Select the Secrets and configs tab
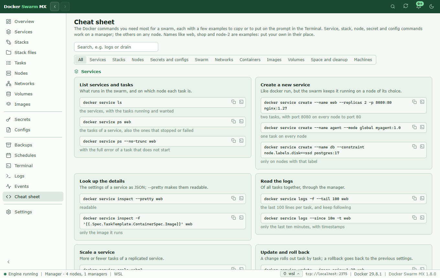The image size is (440, 278). click(169, 60)
